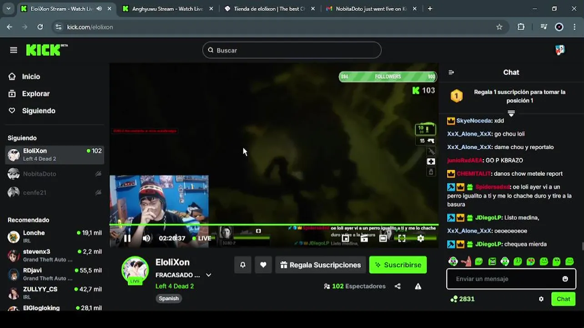Image resolution: width=584 pixels, height=328 pixels.
Task: Expand the stream title chevron
Action: click(x=208, y=275)
